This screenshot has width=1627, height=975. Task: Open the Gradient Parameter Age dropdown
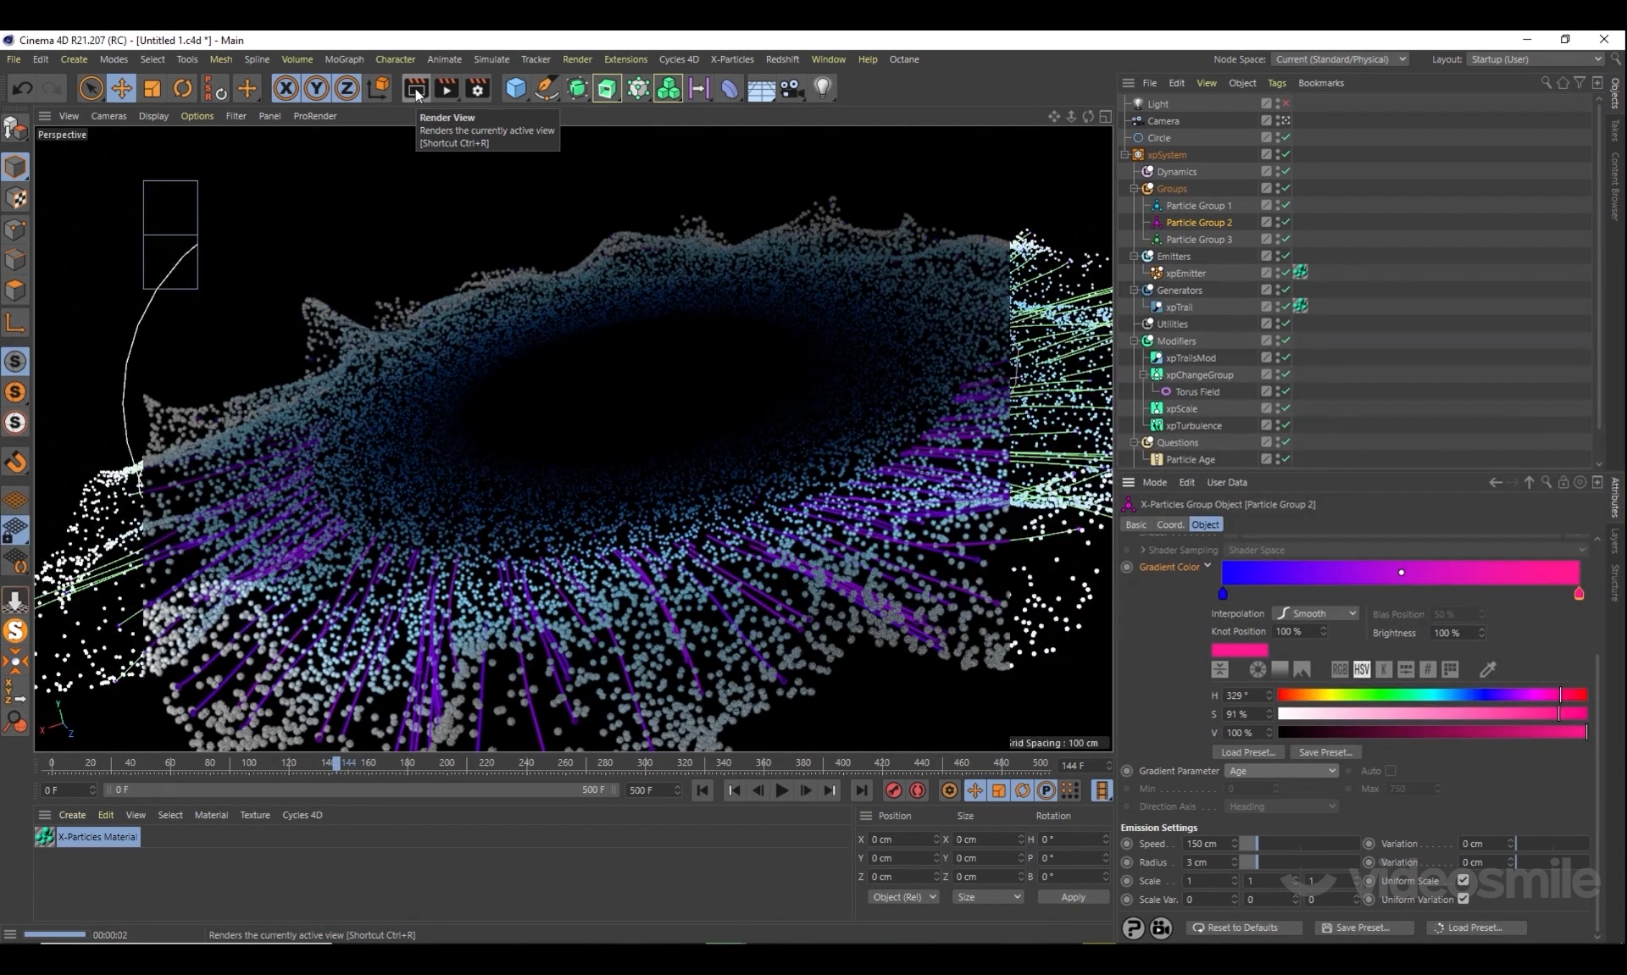[1280, 771]
